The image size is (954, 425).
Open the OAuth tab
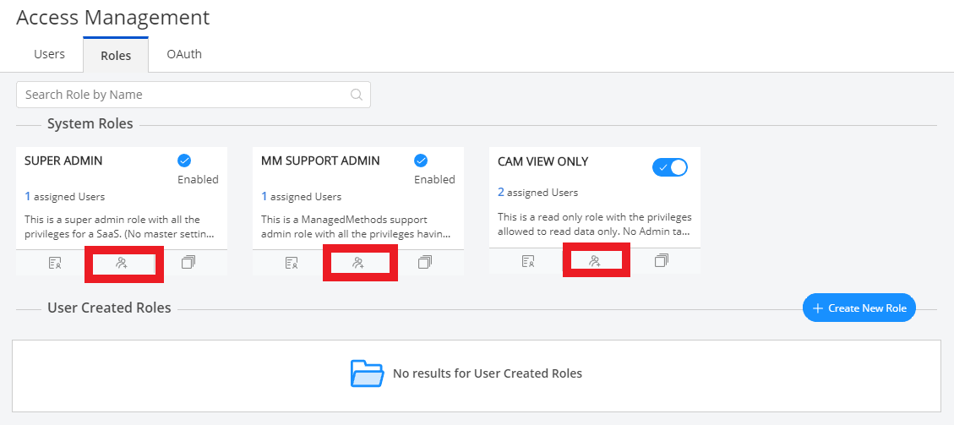(x=184, y=54)
